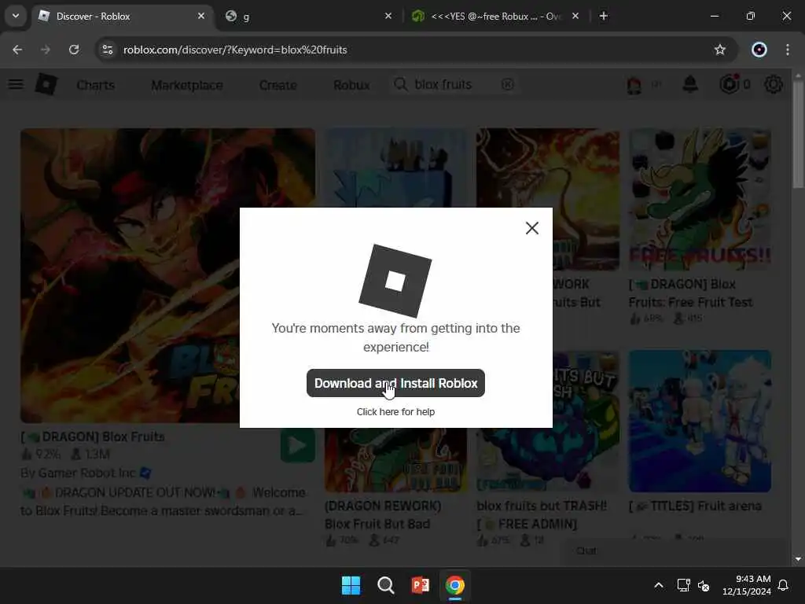Viewport: 805px width, 604px height.
Task: Open the clock showing 9:43 AM
Action: [x=747, y=585]
